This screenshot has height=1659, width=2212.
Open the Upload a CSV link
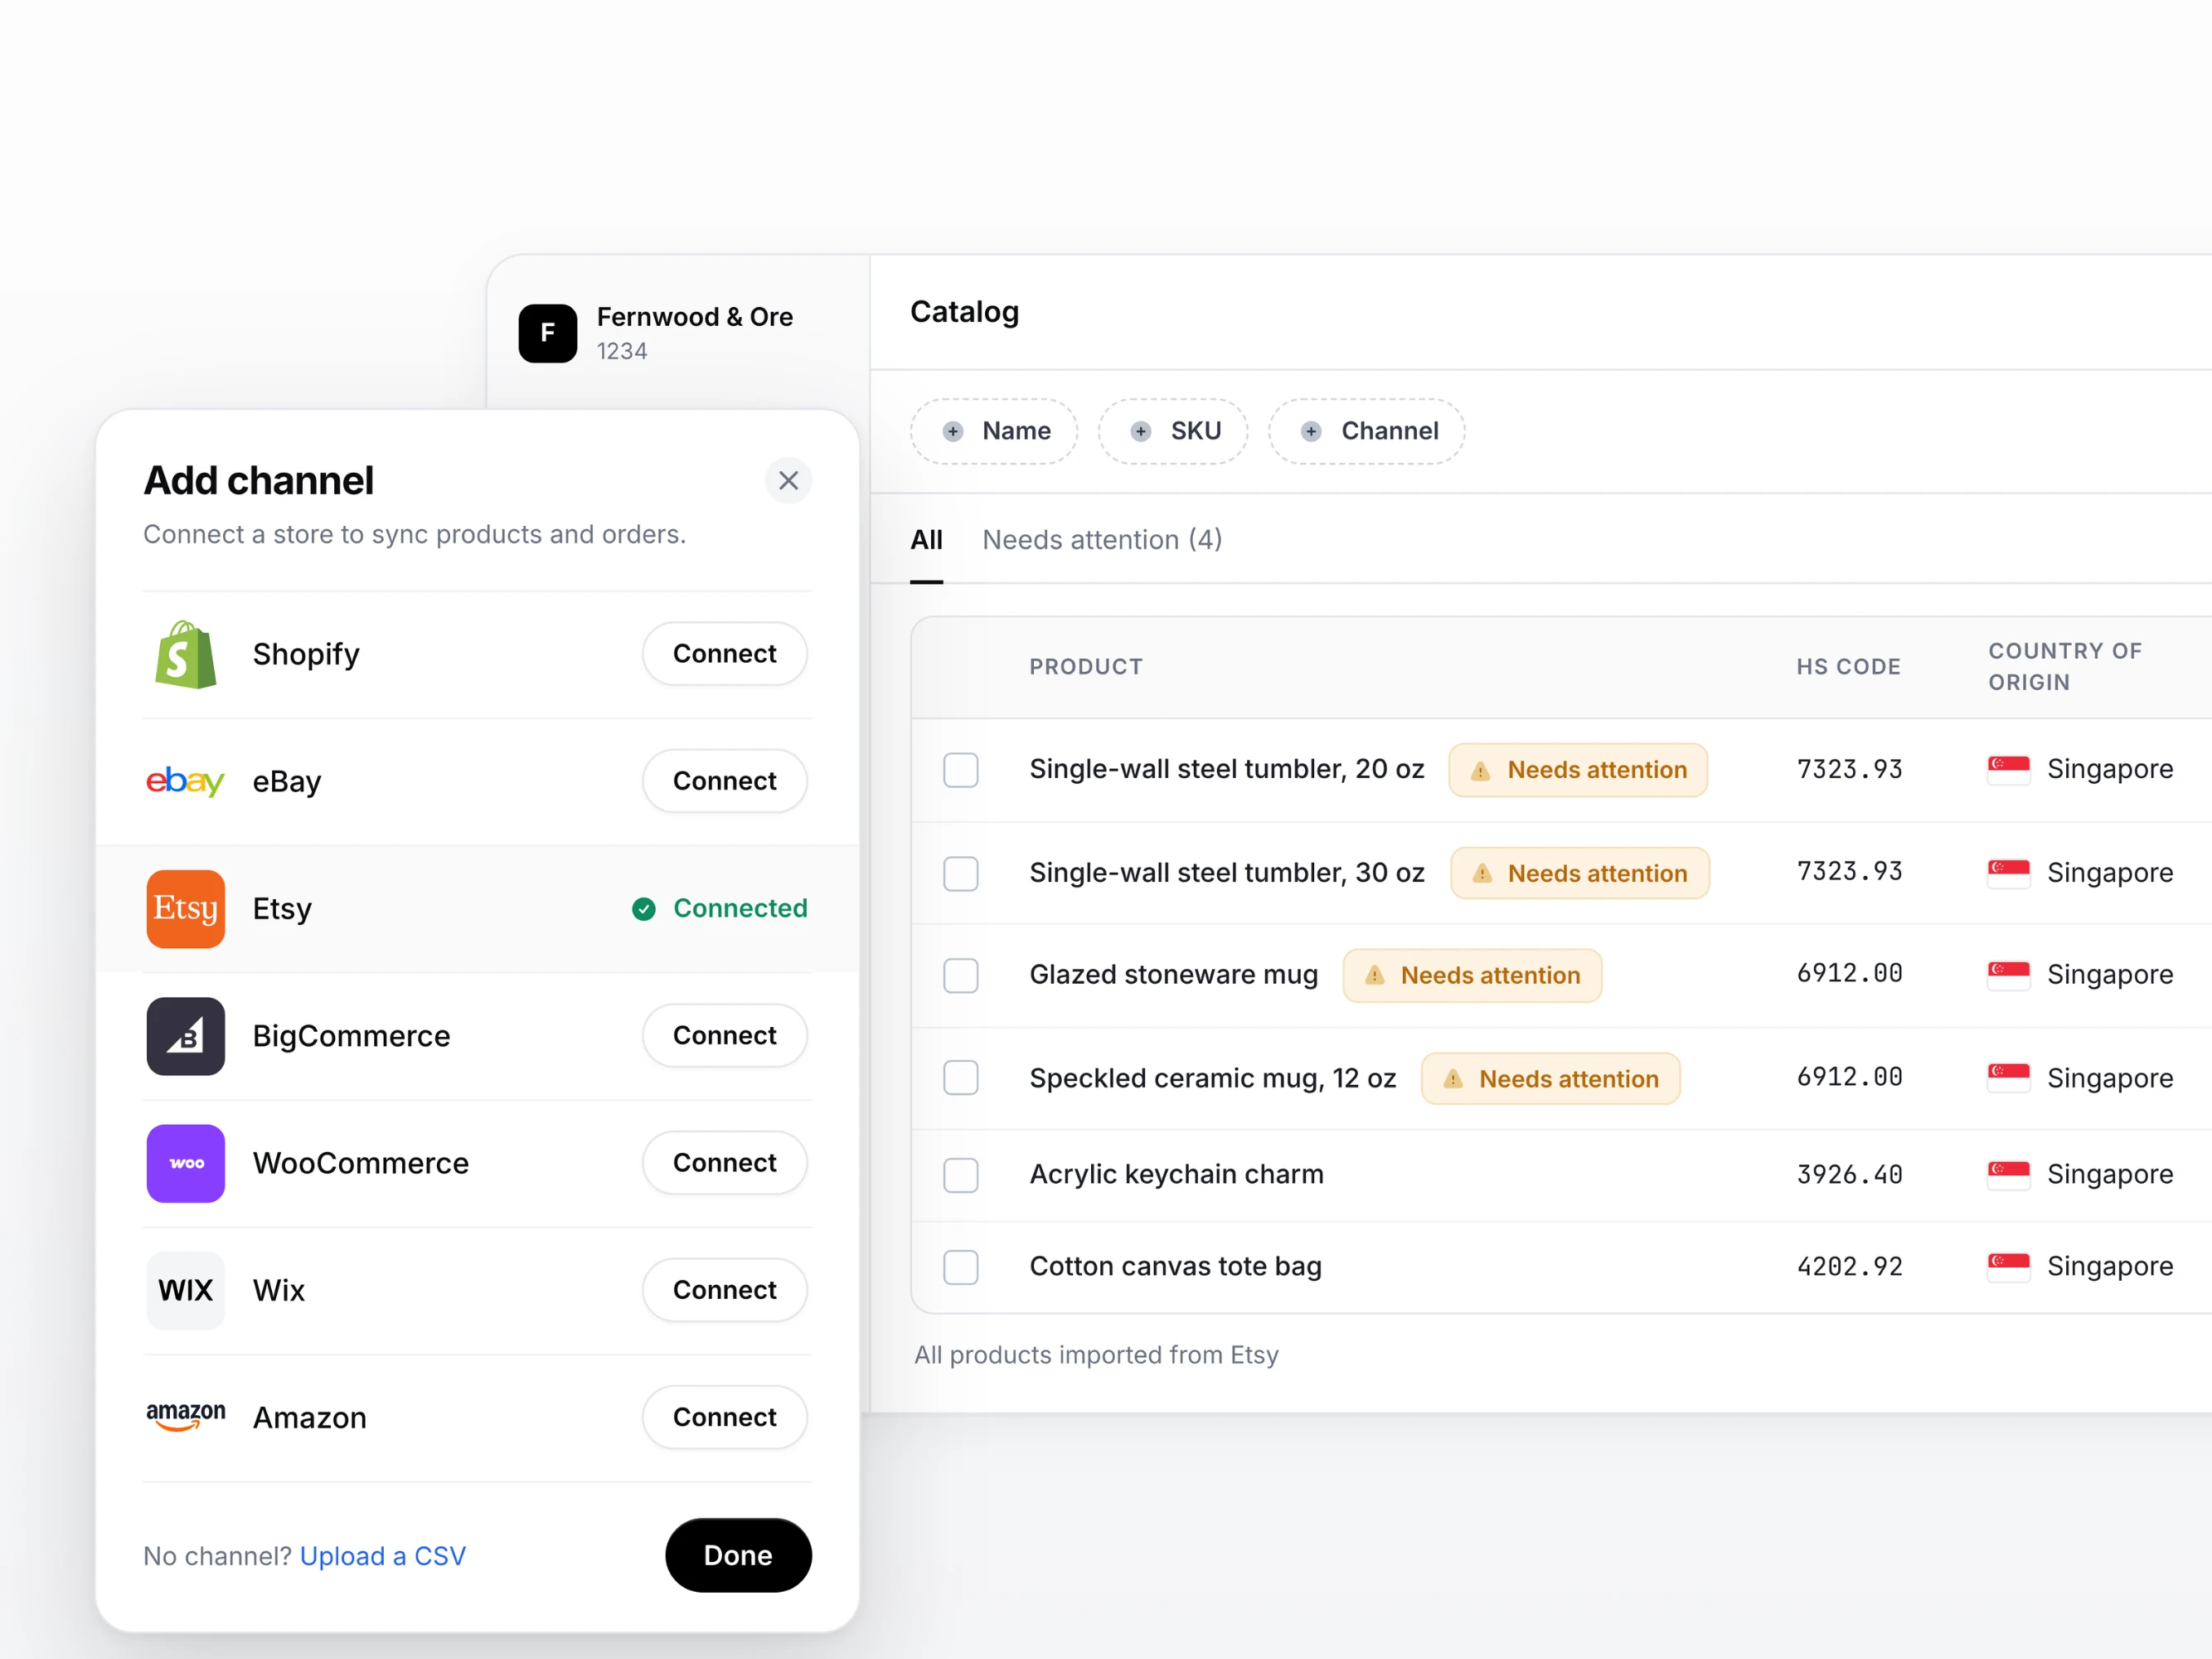[x=383, y=1556]
